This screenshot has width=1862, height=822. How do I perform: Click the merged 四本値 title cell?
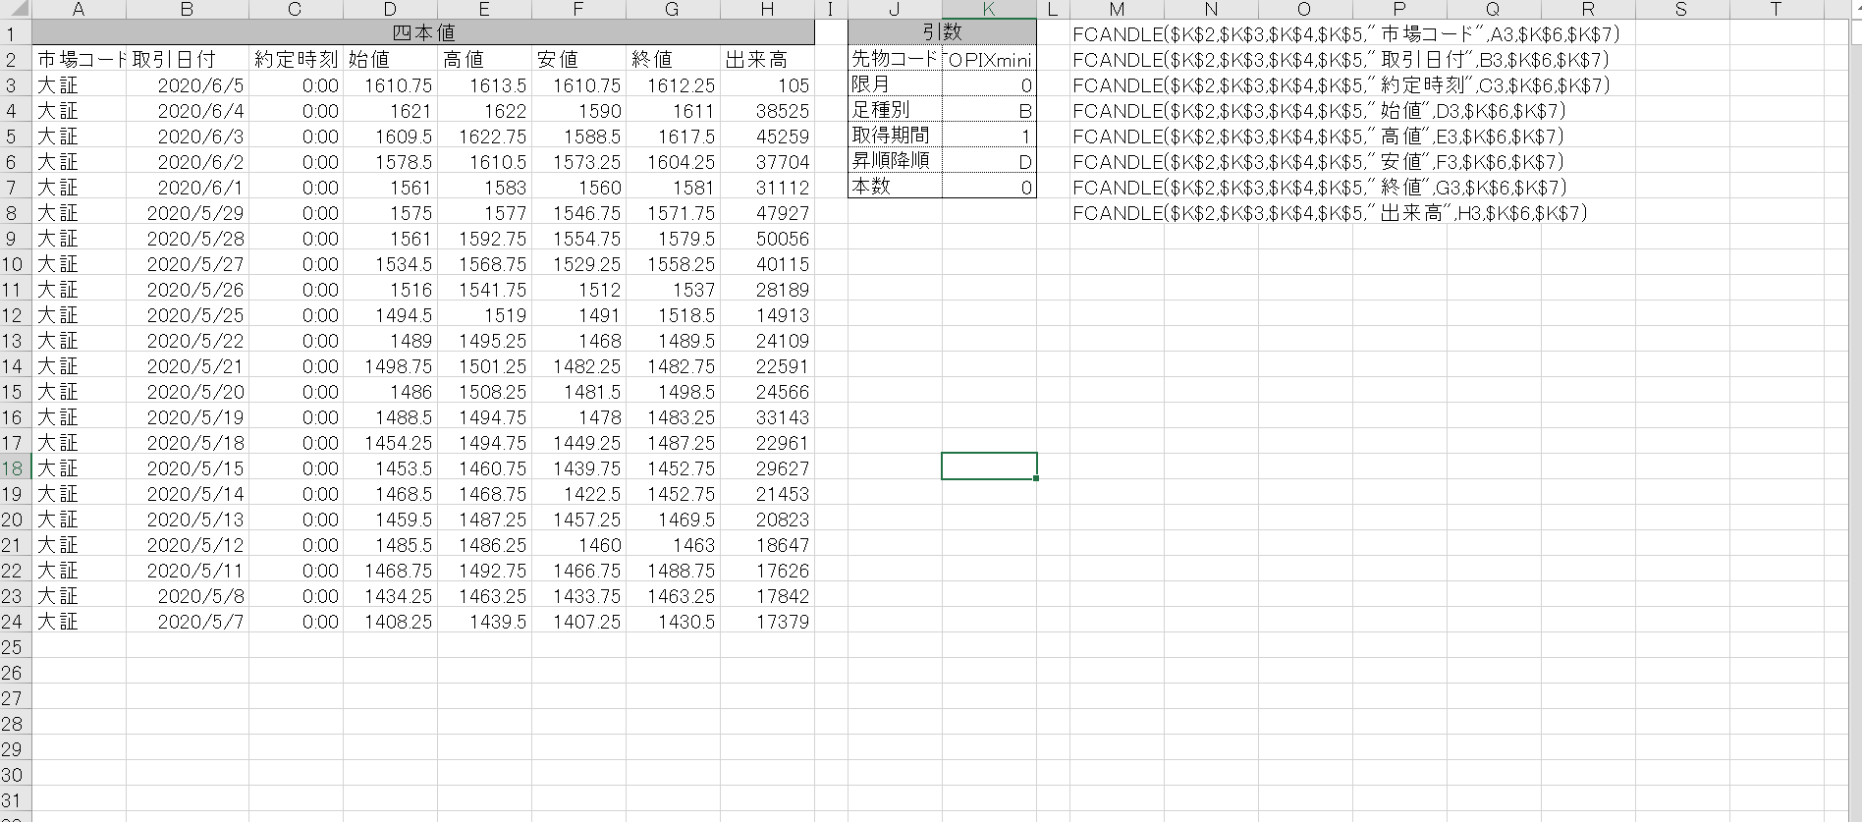(x=423, y=33)
